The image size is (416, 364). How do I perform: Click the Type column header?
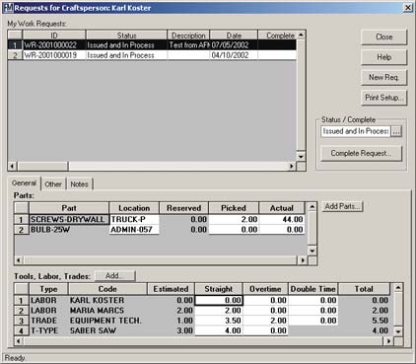coord(48,289)
